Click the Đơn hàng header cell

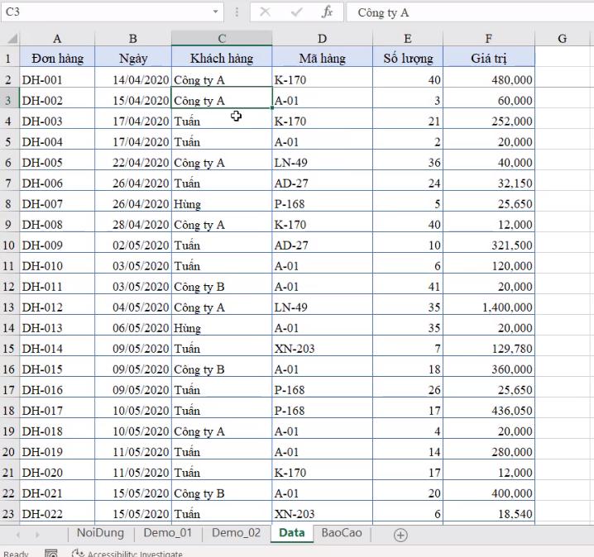(57, 59)
